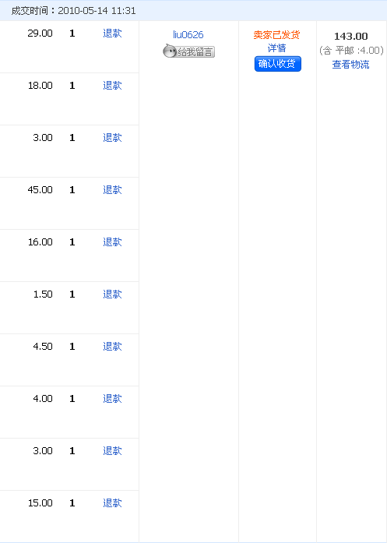Click 退款 in the second 3.00 row
387x543 pixels.
112,451
